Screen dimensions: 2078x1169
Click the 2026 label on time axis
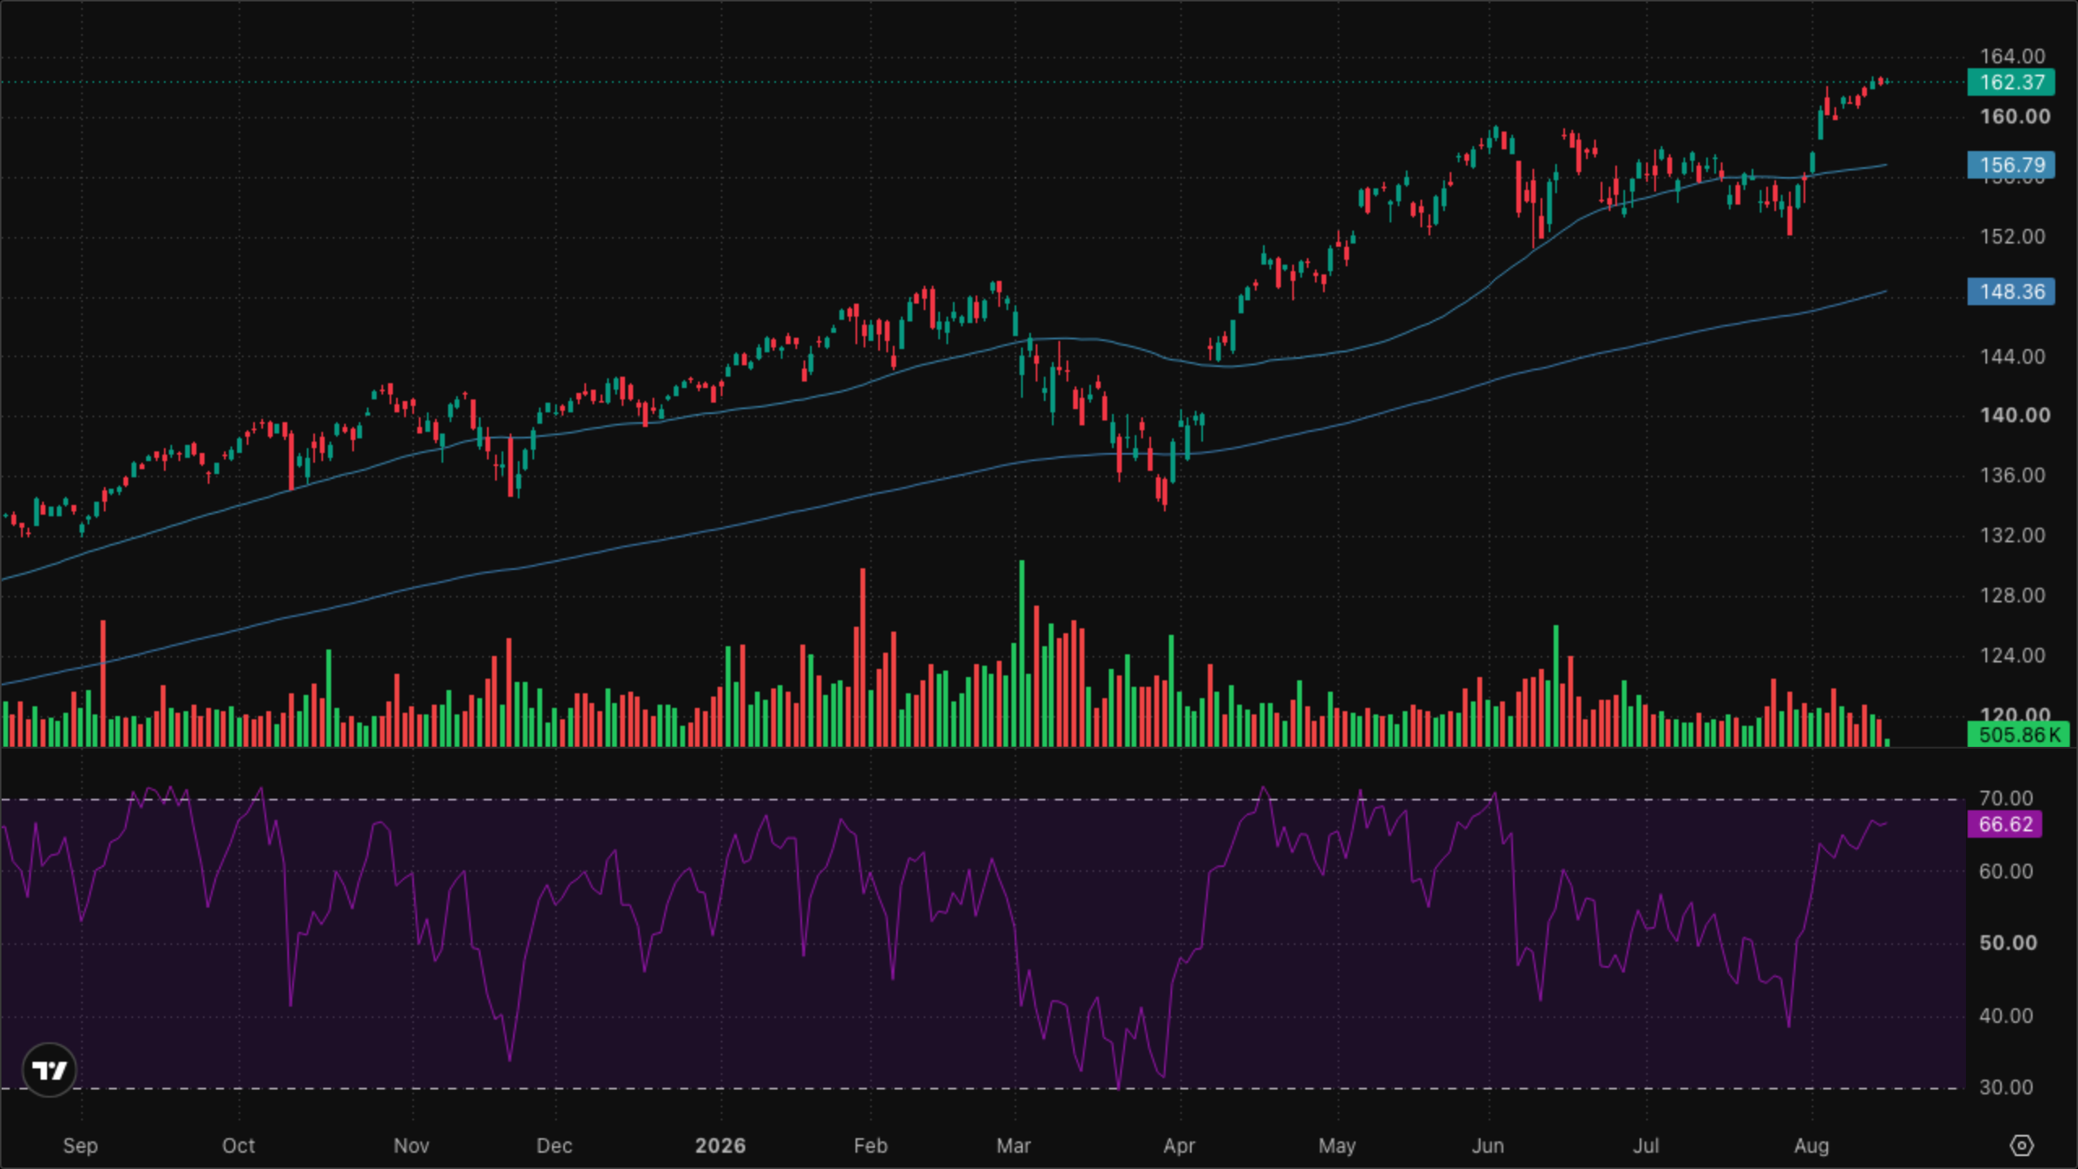720,1145
